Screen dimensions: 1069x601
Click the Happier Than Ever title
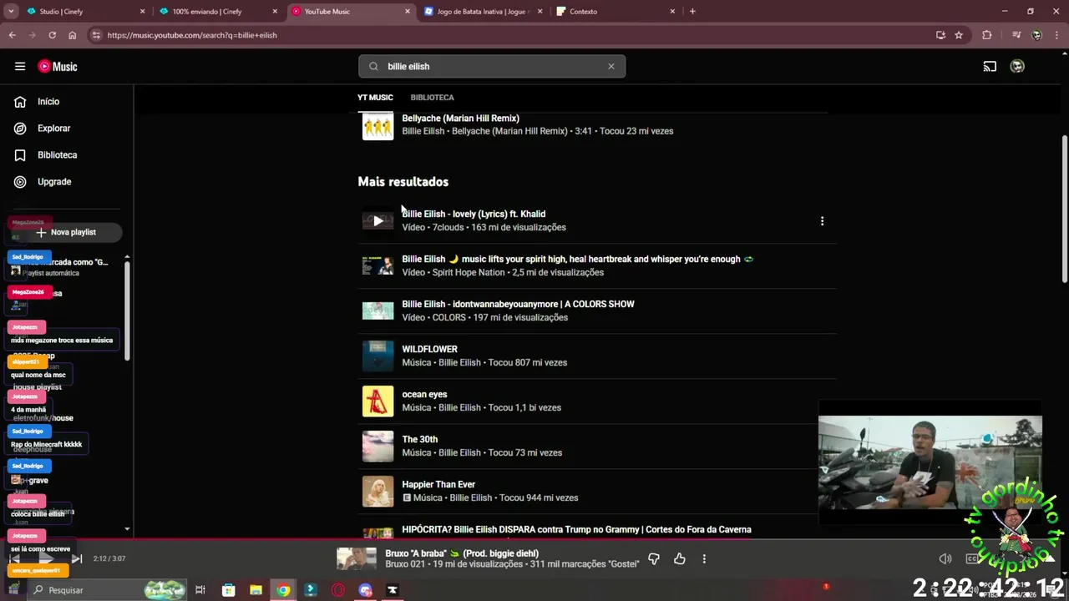pos(438,484)
